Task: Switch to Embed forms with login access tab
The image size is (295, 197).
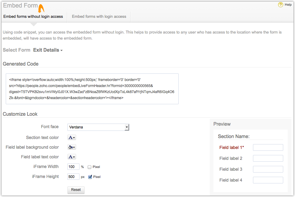Action: pyautogui.click(x=99, y=17)
